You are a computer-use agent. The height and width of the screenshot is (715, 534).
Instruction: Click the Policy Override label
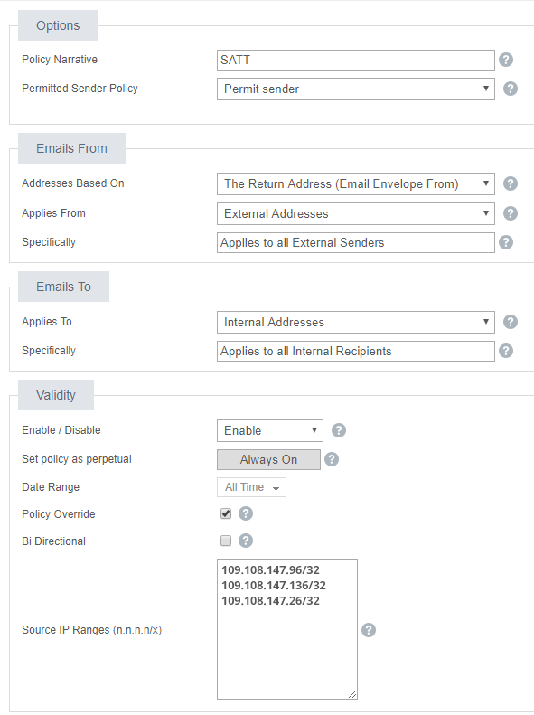coord(59,514)
